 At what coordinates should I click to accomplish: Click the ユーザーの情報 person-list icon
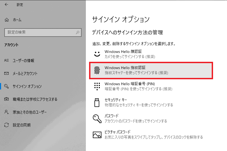pyautogui.click(x=6, y=60)
